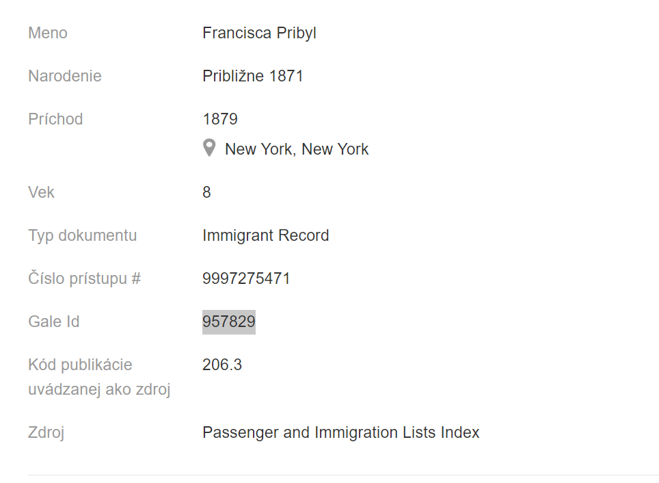This screenshot has height=483, width=659.
Task: Click the Vek field label
Action: coord(41,192)
